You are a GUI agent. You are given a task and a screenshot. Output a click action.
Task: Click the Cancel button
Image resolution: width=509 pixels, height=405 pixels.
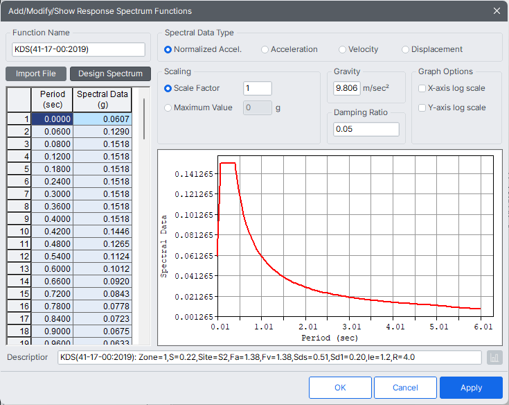point(405,388)
